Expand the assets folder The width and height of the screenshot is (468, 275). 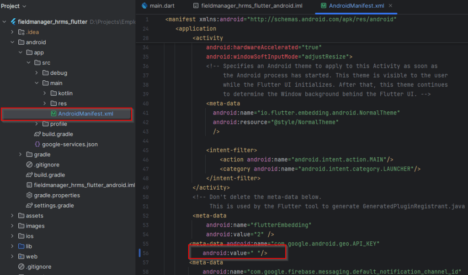tap(12, 215)
